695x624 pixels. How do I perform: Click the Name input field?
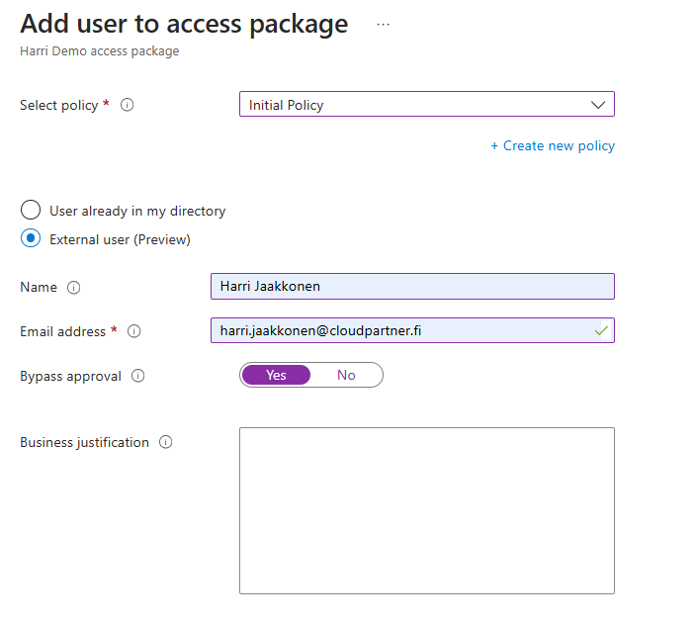(x=412, y=287)
